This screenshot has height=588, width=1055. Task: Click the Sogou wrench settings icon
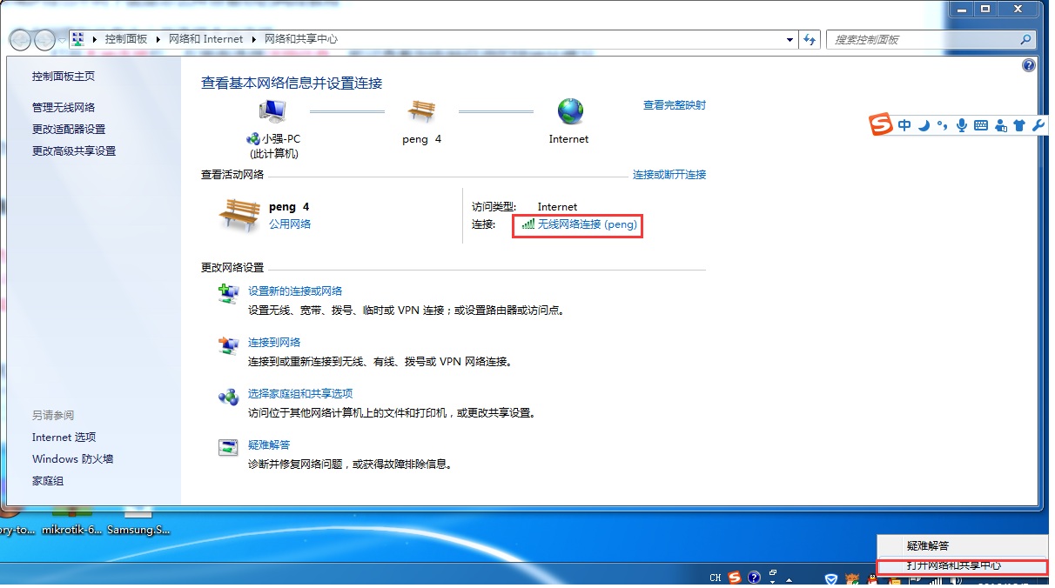coord(1038,125)
